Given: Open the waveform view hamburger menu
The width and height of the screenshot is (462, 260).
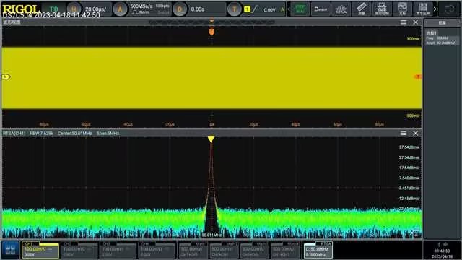Looking at the screenshot, I should [x=404, y=22].
